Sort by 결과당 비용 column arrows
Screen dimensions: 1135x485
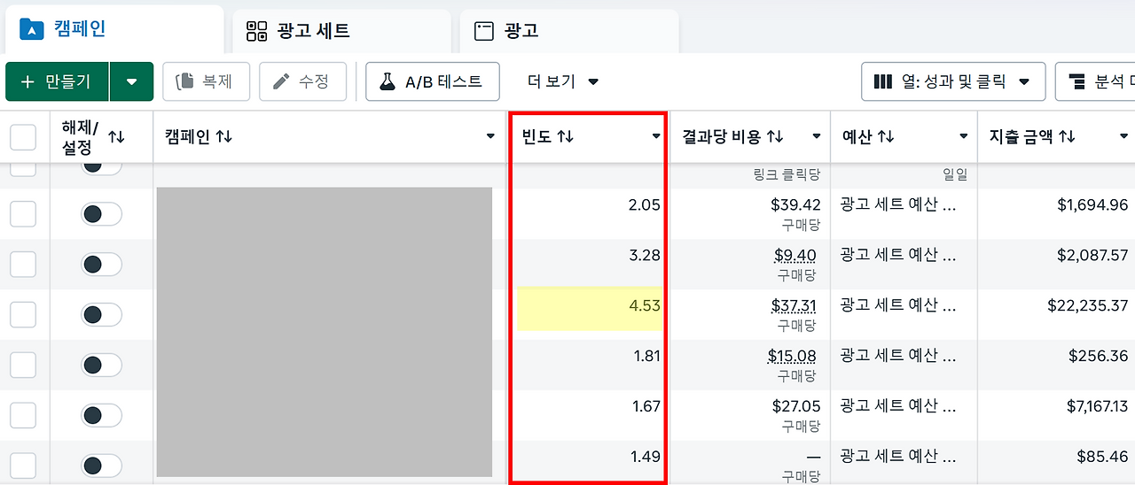(x=775, y=136)
